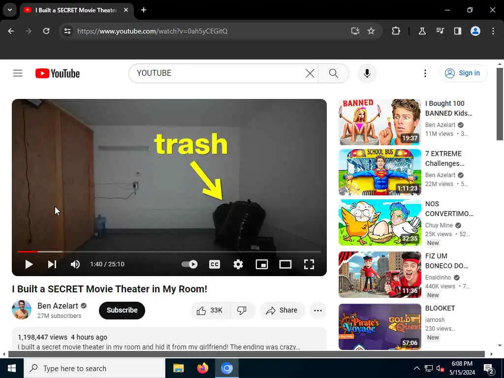The height and width of the screenshot is (378, 504).
Task: Bookmark this page star
Action: pyautogui.click(x=371, y=31)
